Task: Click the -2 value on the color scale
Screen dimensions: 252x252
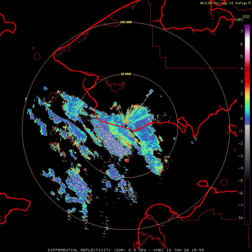Action: (x=241, y=144)
